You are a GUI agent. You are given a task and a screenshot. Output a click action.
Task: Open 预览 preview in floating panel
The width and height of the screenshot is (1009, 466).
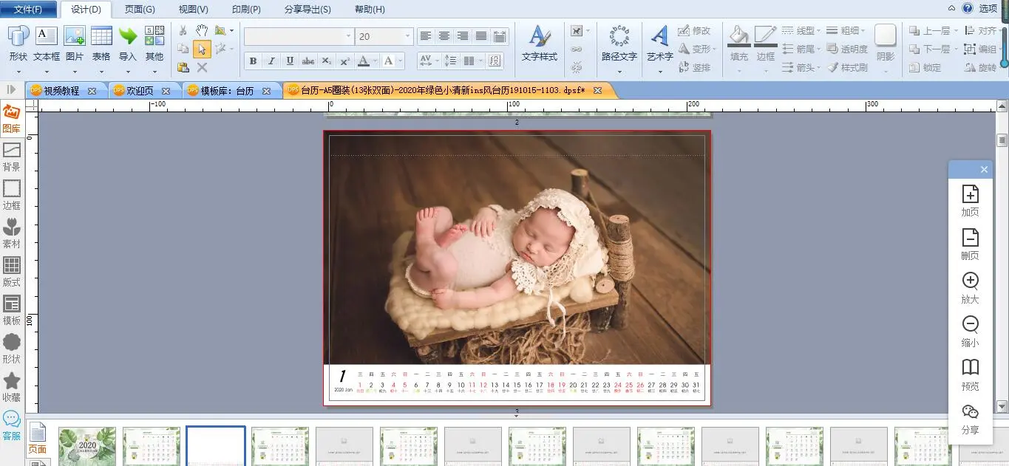click(970, 374)
